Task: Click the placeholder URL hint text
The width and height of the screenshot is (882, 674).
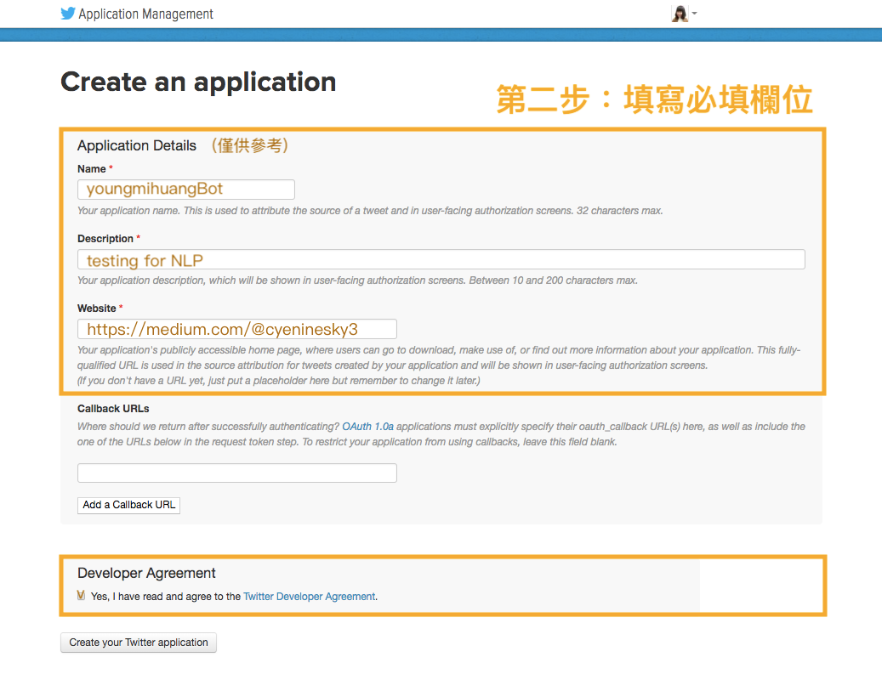Action: tap(279, 381)
